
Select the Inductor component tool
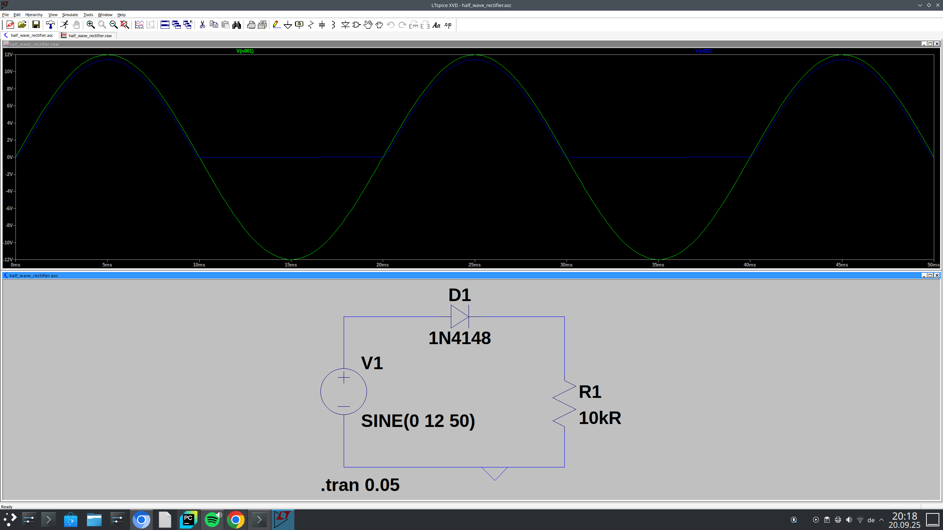[x=333, y=25]
